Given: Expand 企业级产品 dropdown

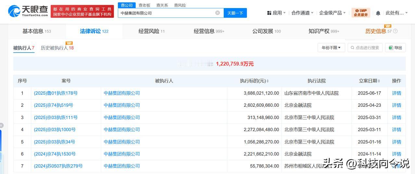Looking at the screenshot, I should tap(333, 13).
